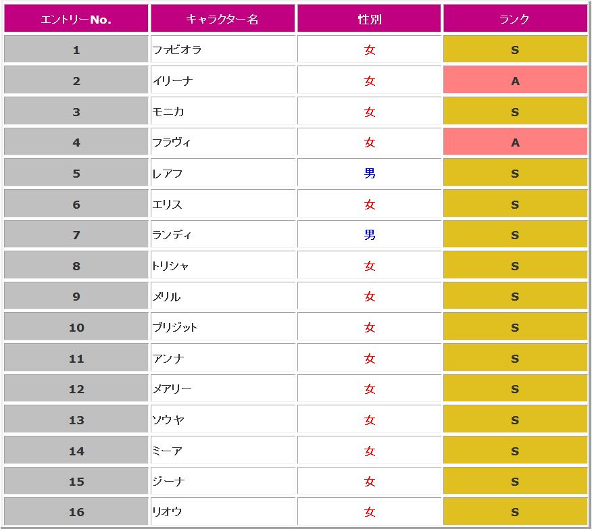Select the メリル name cell
The height and width of the screenshot is (529, 592).
pos(167,297)
